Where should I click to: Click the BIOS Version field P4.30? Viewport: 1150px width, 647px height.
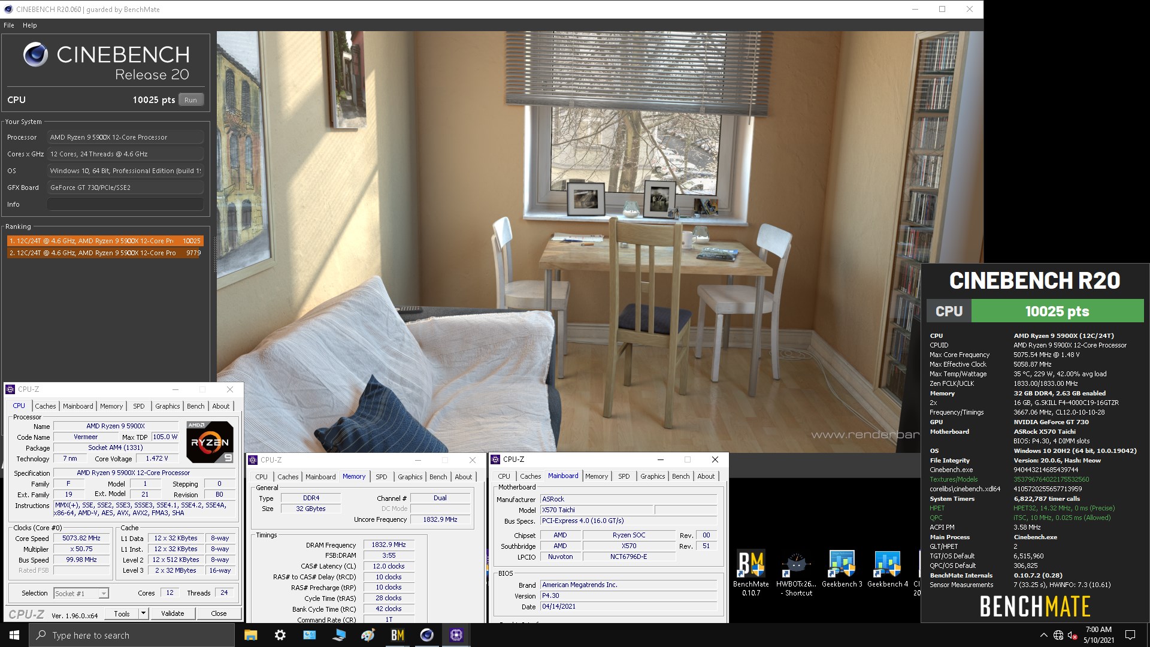click(628, 595)
